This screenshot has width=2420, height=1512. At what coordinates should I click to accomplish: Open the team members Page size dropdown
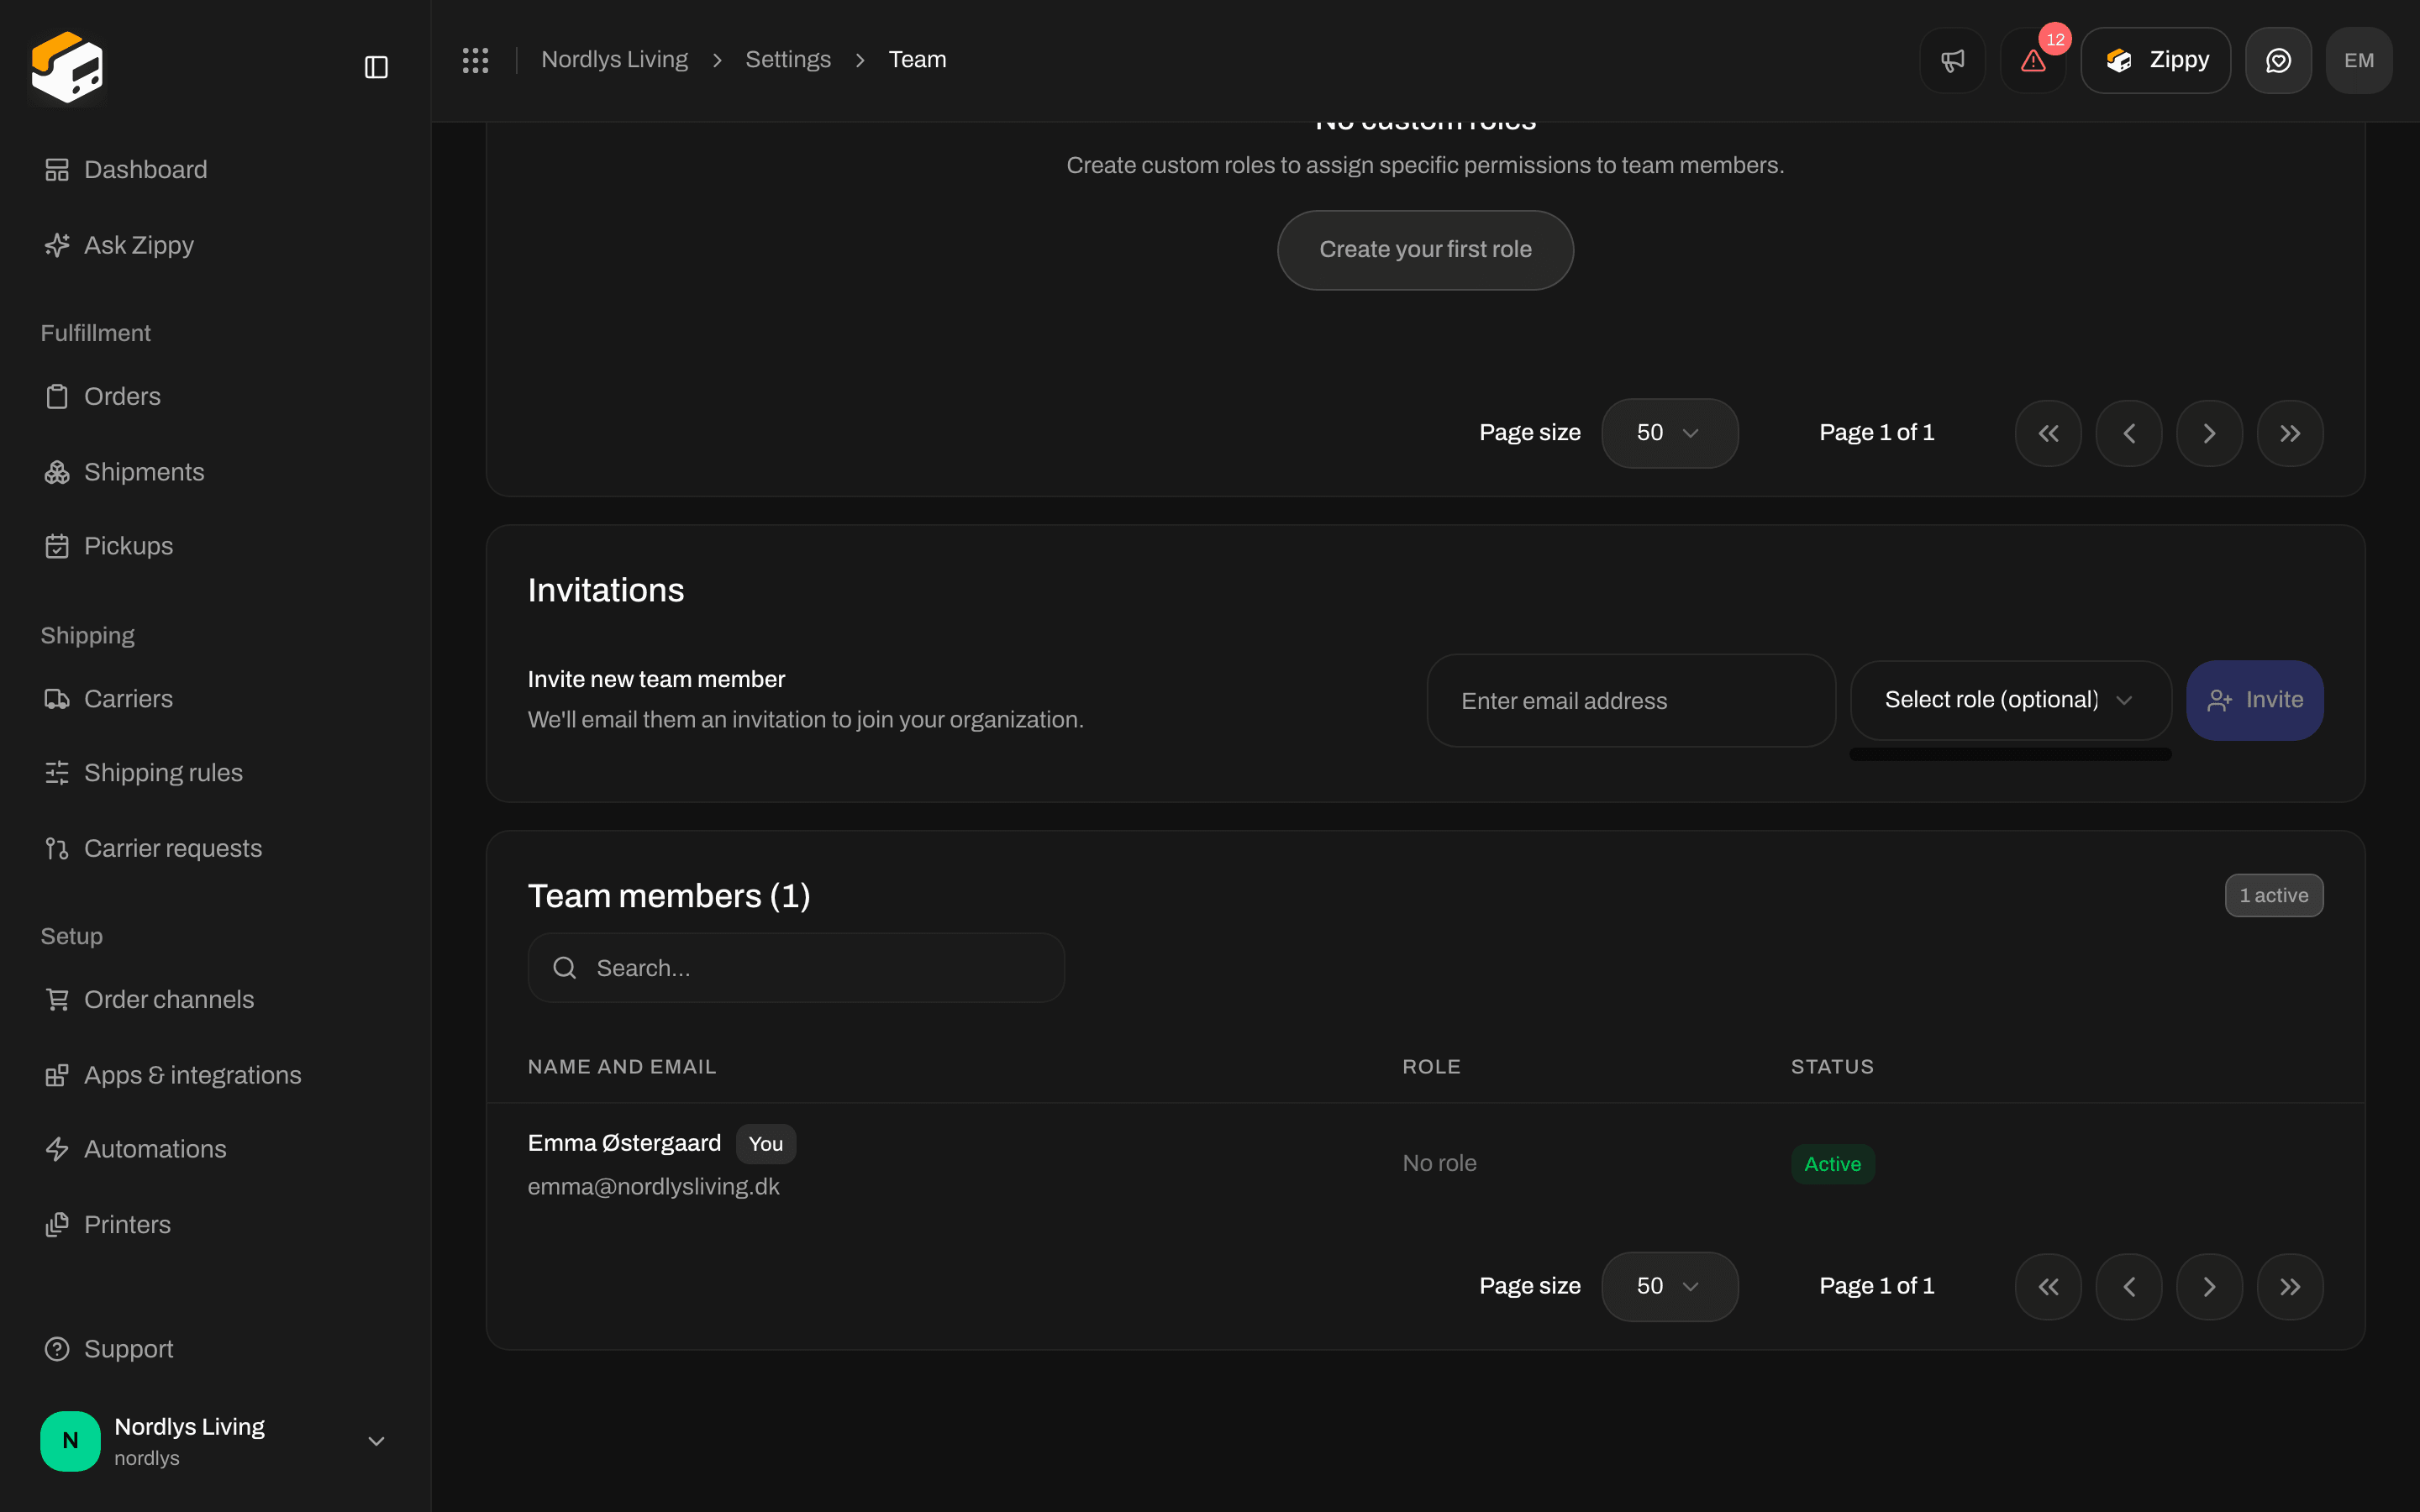(1669, 1286)
